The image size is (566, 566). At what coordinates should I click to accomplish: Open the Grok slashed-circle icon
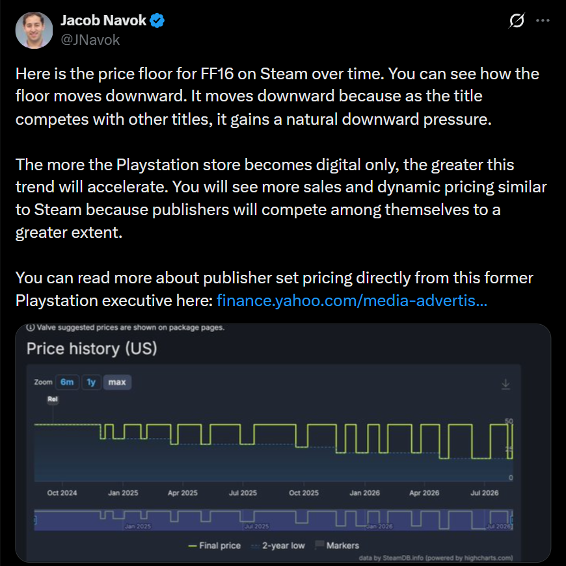coord(517,21)
